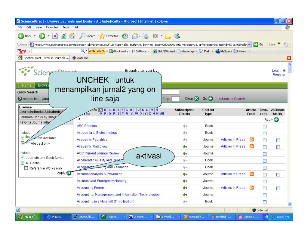Open the File menu
The height and width of the screenshot is (231, 308).
[x=20, y=27]
